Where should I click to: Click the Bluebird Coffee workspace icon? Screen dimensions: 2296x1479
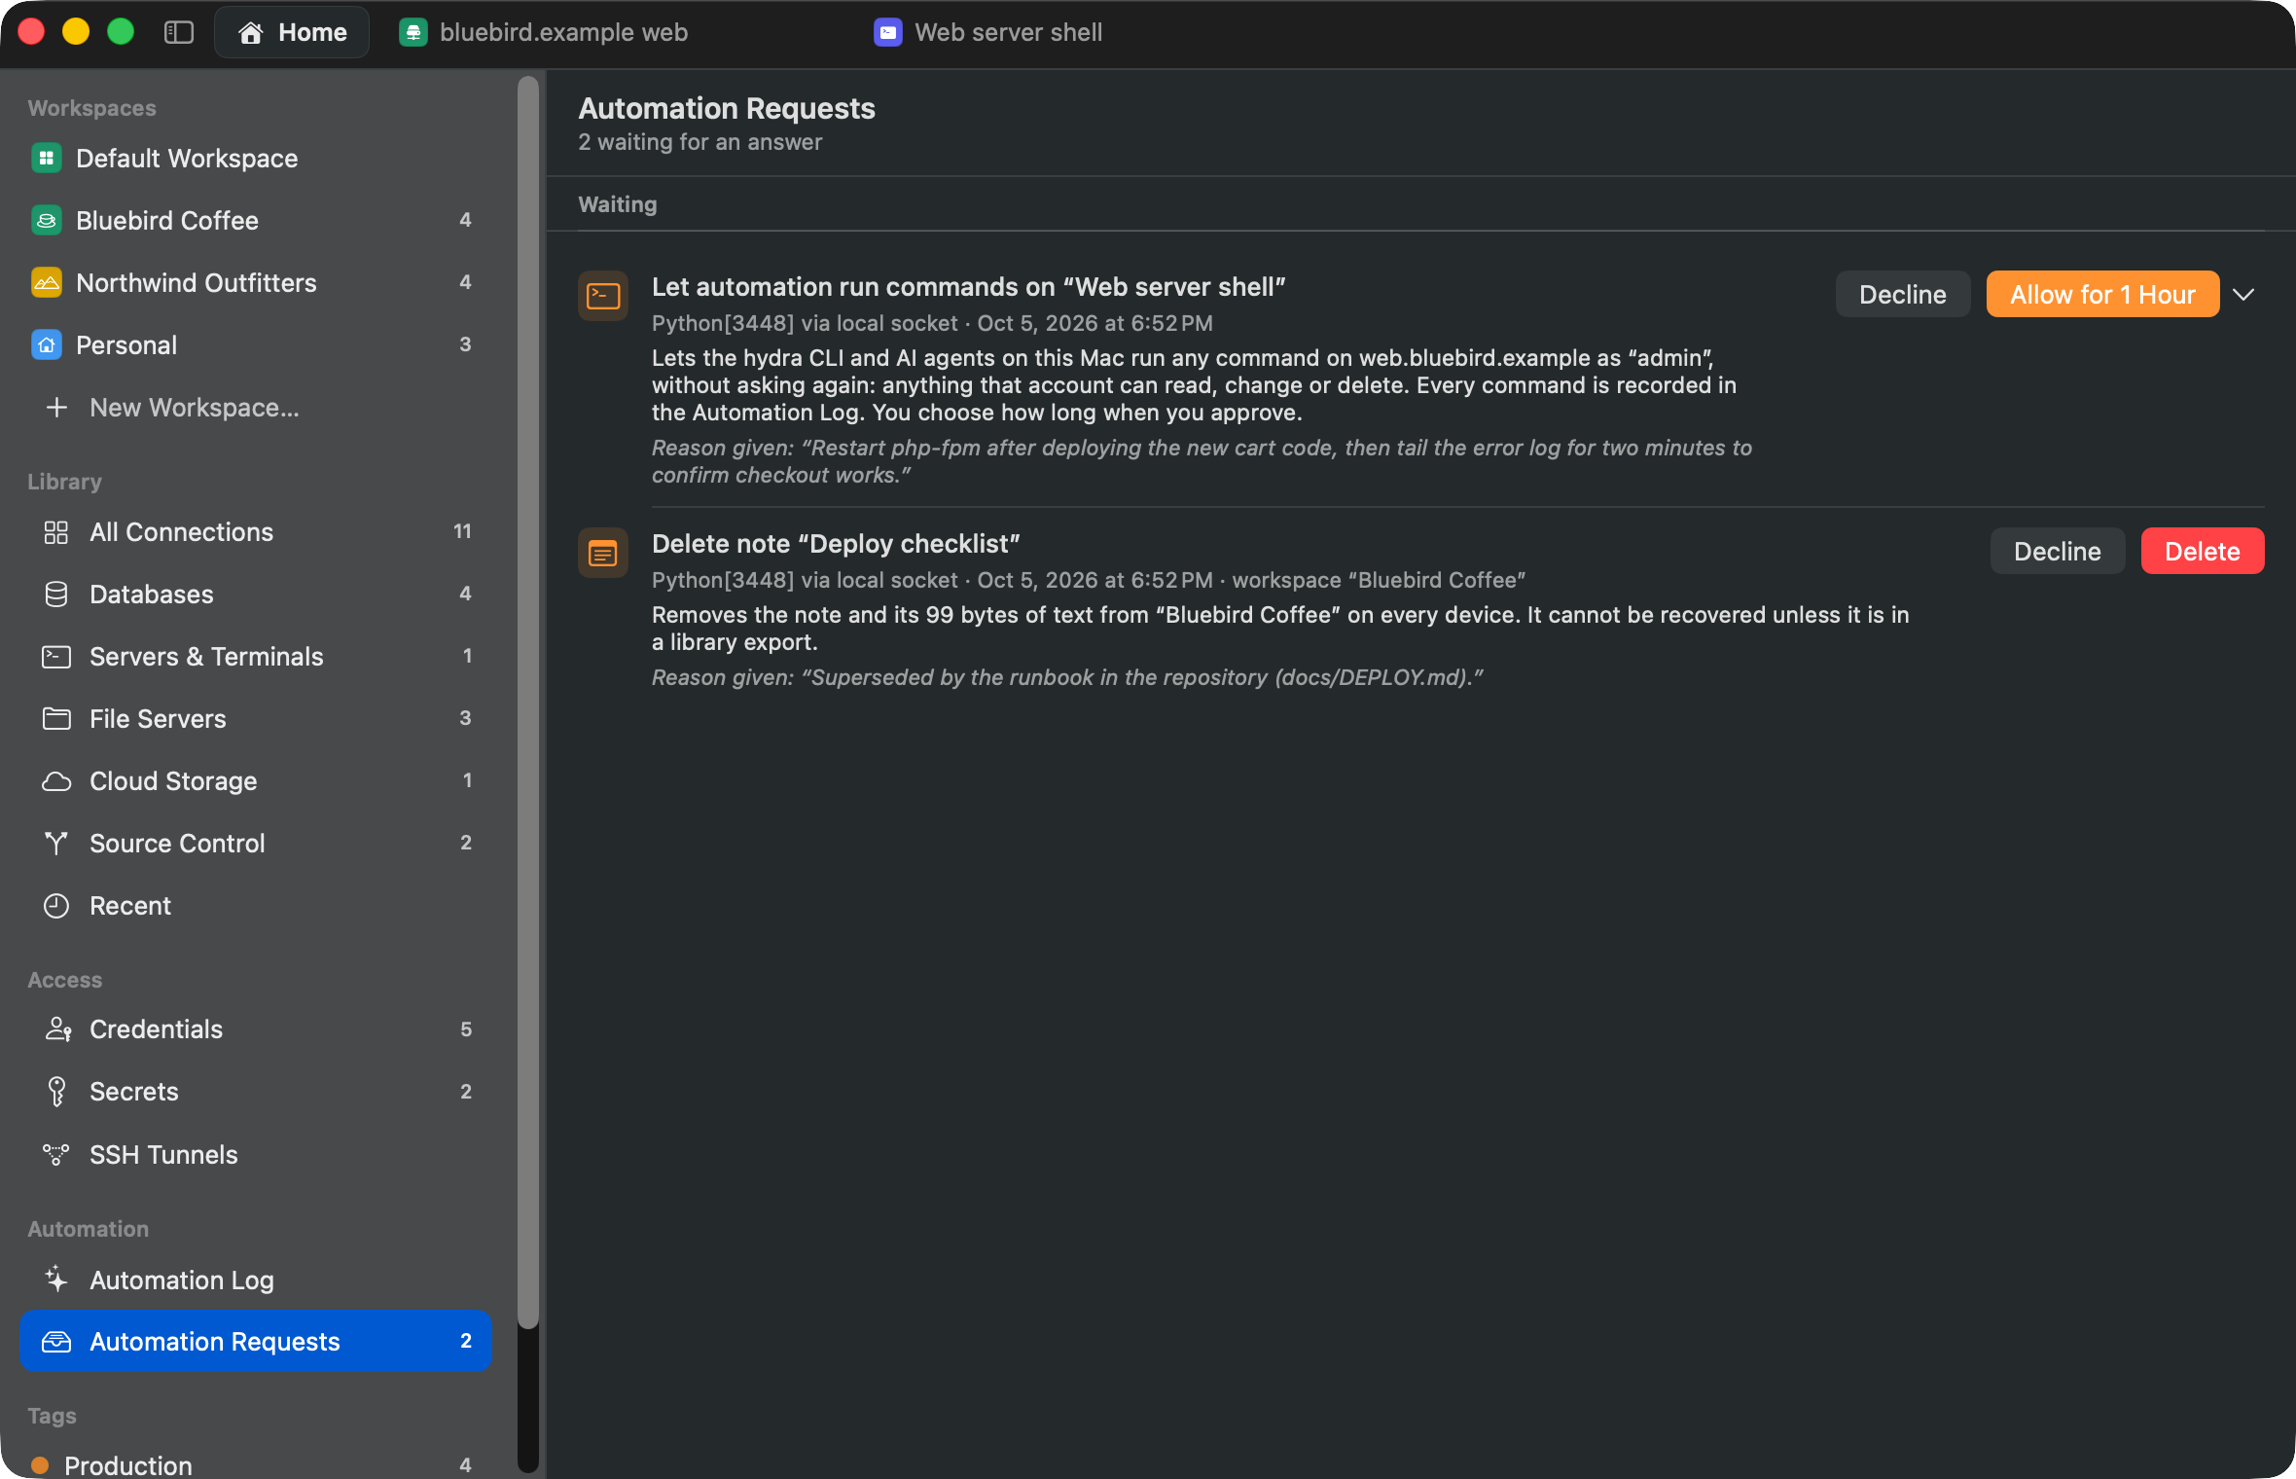(46, 220)
